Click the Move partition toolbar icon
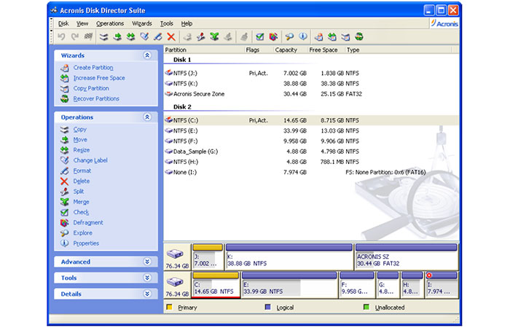510x328 pixels. [117, 36]
